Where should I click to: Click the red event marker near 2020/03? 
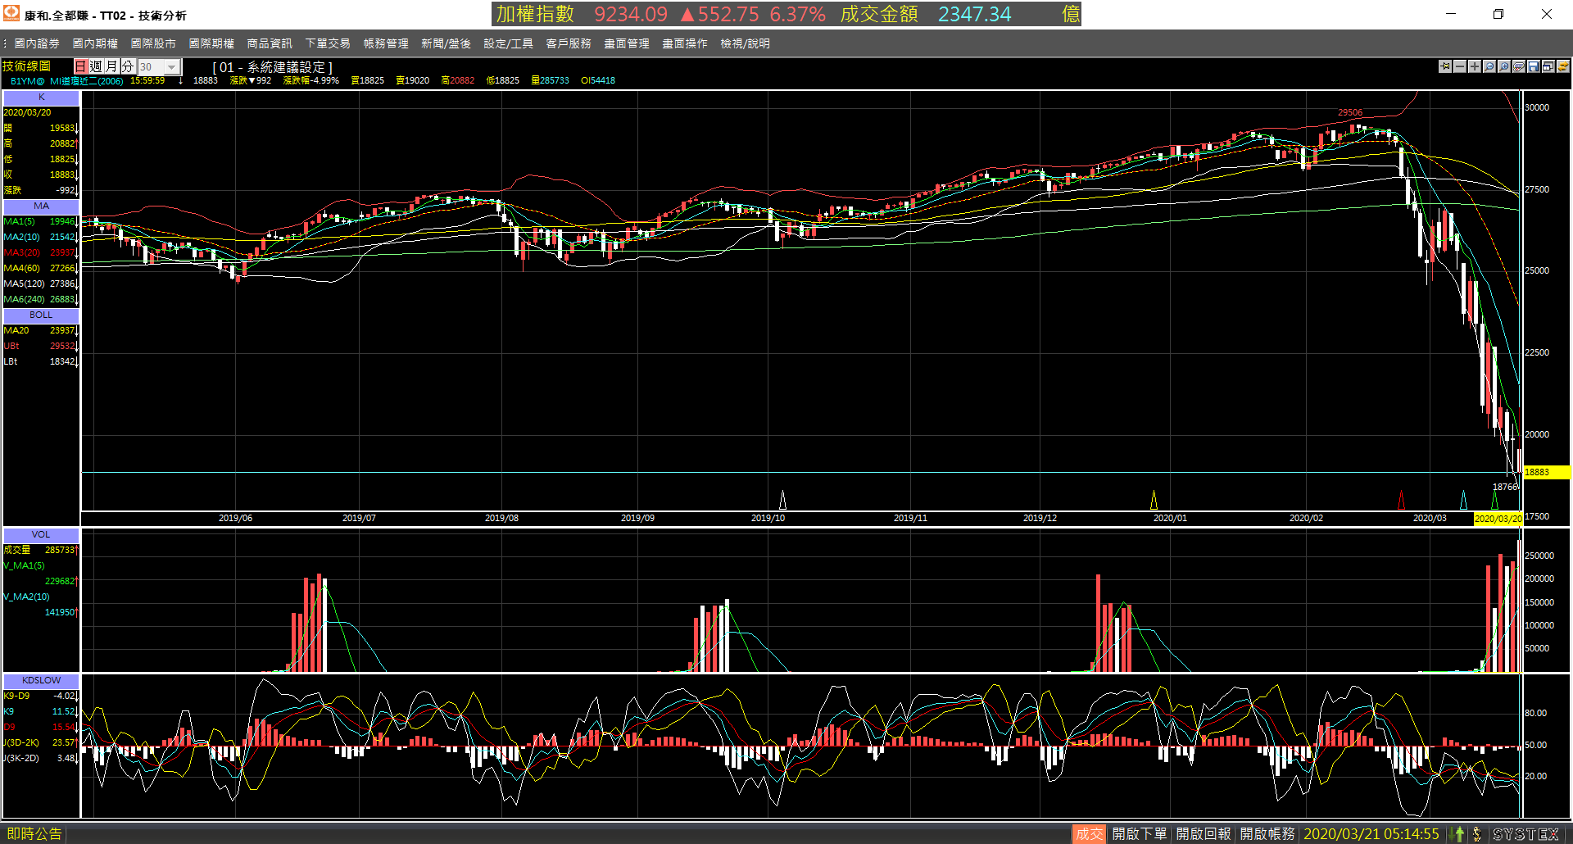(1401, 500)
